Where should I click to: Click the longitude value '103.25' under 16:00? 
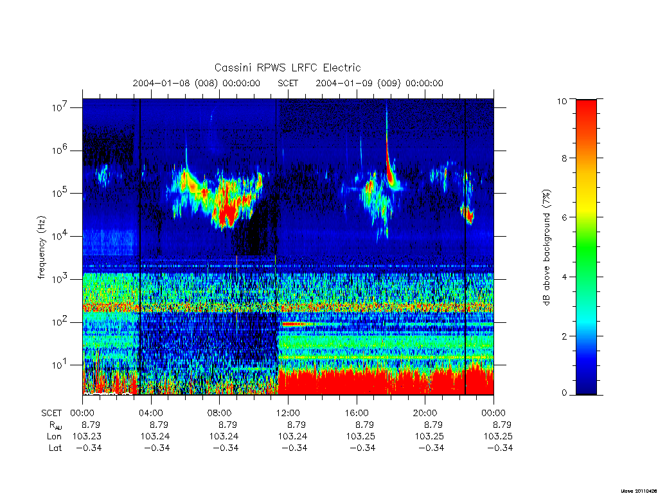point(361,437)
